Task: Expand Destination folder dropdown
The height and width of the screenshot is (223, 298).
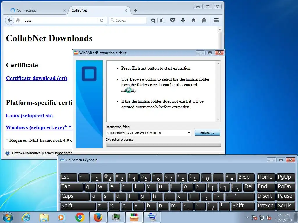Action: click(189, 133)
